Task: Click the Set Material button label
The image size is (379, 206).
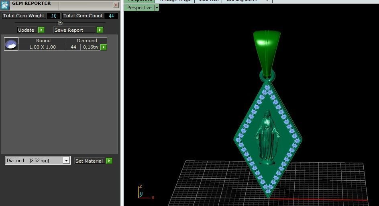Action: point(90,161)
